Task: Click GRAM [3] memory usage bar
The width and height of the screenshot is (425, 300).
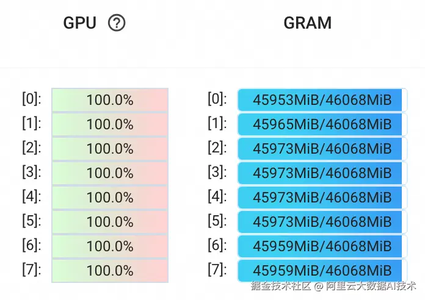Action: 322,173
